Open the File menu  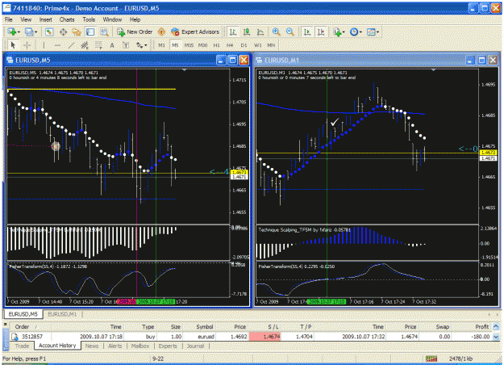(8, 19)
